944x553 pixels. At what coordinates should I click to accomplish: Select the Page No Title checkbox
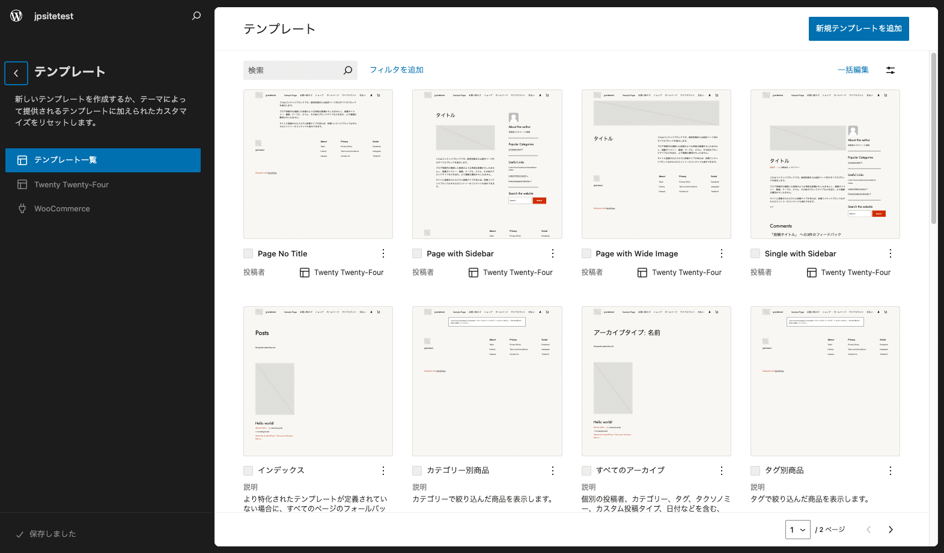click(x=248, y=253)
